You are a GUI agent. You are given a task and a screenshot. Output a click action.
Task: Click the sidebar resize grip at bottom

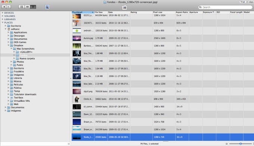(68, 144)
